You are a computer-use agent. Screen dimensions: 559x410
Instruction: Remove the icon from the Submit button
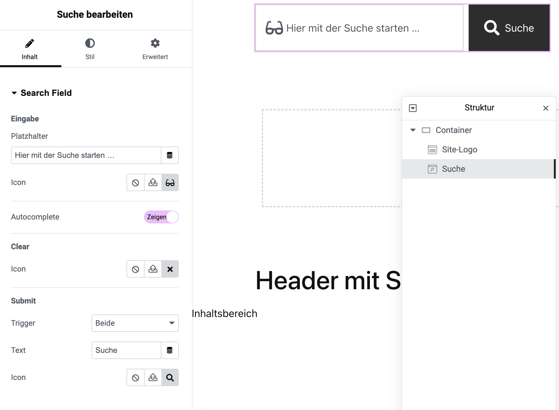coord(136,378)
